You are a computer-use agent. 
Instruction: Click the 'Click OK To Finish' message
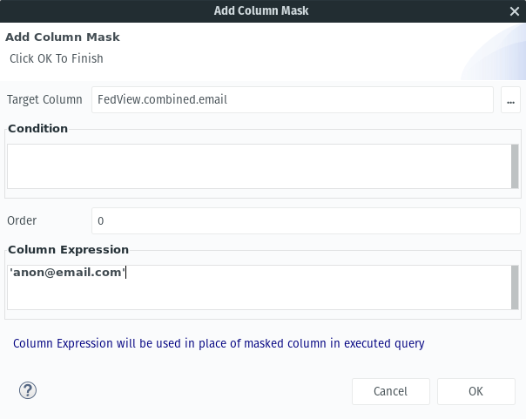tap(57, 58)
